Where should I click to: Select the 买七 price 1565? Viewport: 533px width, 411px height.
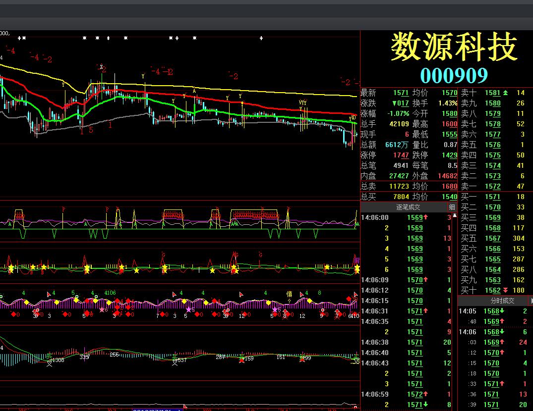(493, 259)
